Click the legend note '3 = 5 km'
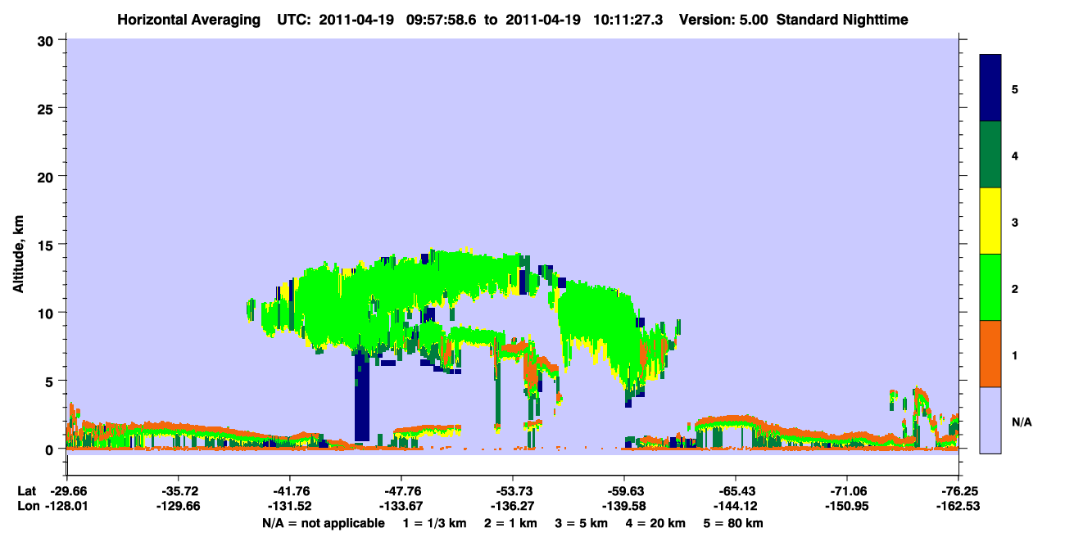This screenshot has width=1065, height=546. tap(582, 523)
